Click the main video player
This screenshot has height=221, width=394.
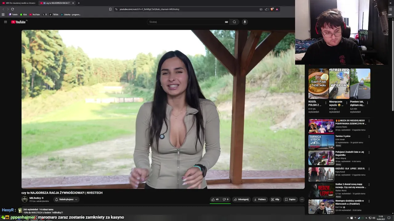(x=163, y=109)
